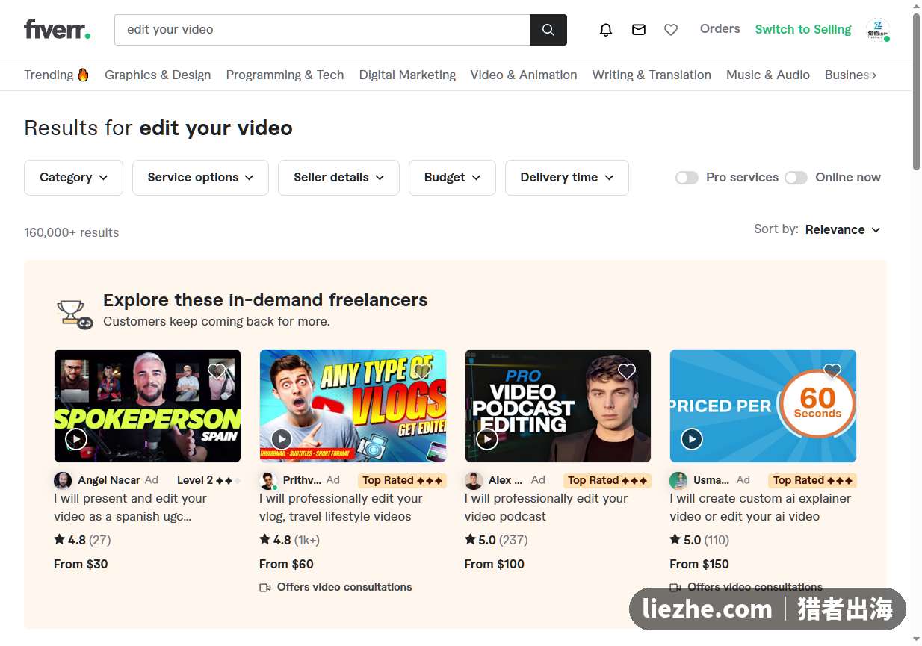The image size is (922, 646).
Task: Open Angel Nacar's seller name link
Action: (109, 480)
